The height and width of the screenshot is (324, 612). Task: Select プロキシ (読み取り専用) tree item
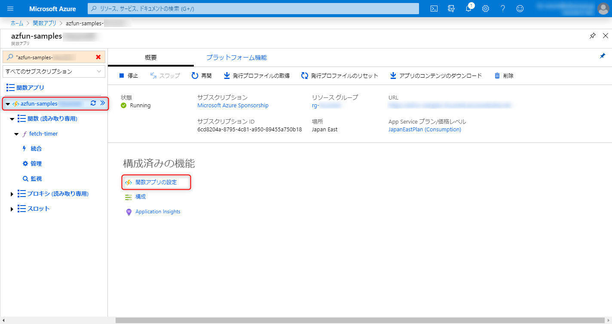58,194
